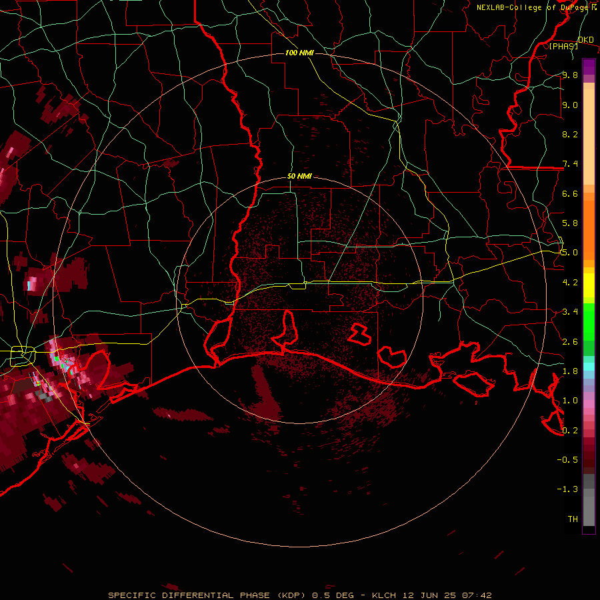Viewport: 600px width, 600px height.
Task: Click the 5.8 scale value
Action: pos(570,223)
